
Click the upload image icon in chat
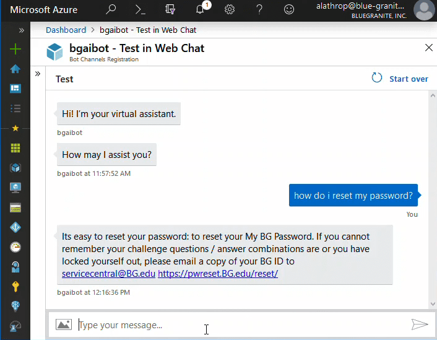point(64,325)
